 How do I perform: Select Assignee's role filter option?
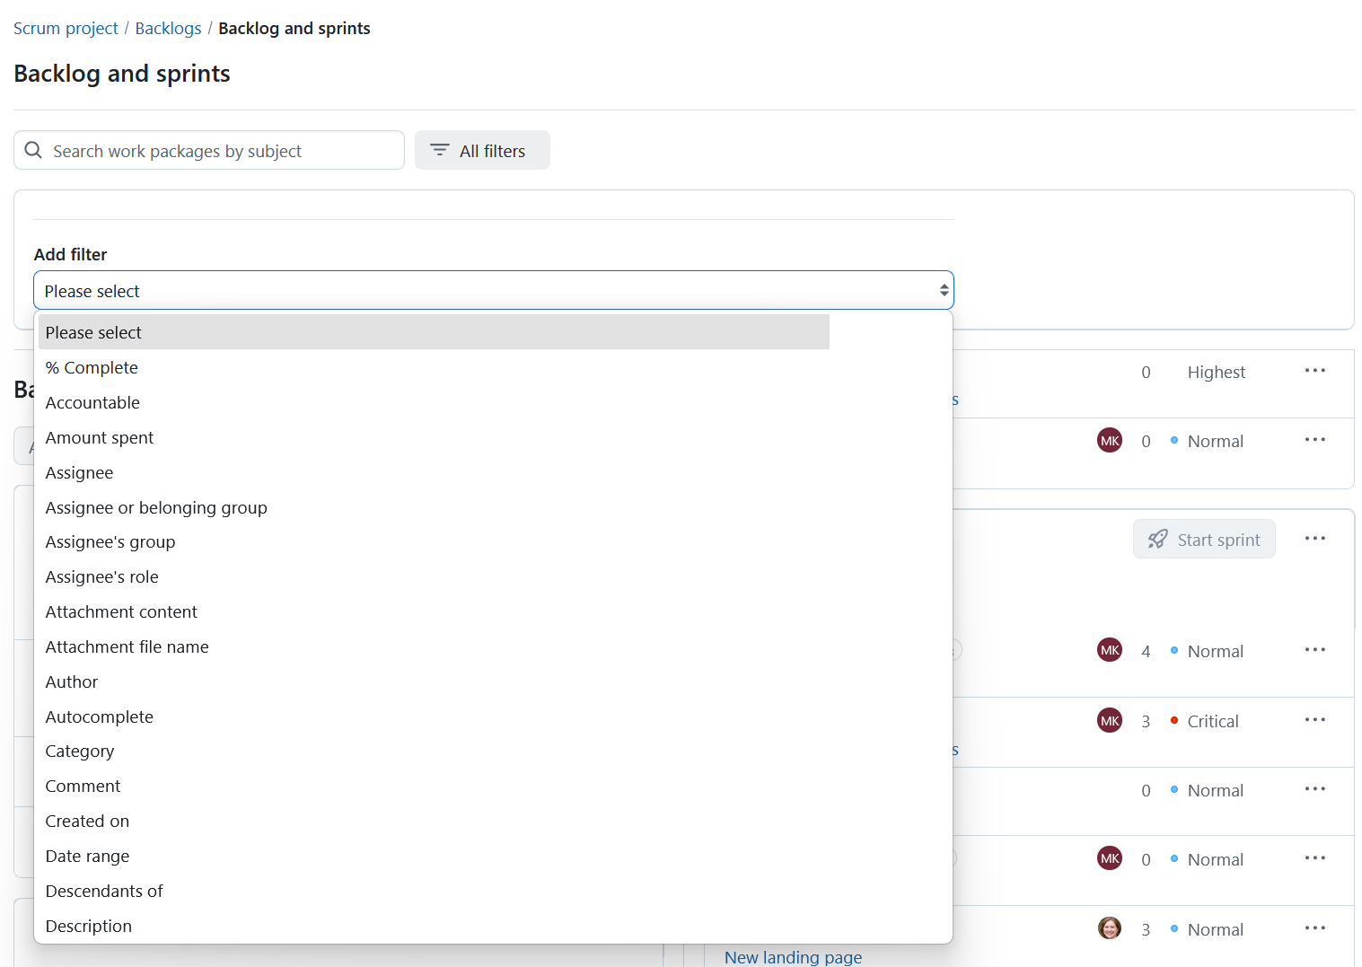(434, 576)
